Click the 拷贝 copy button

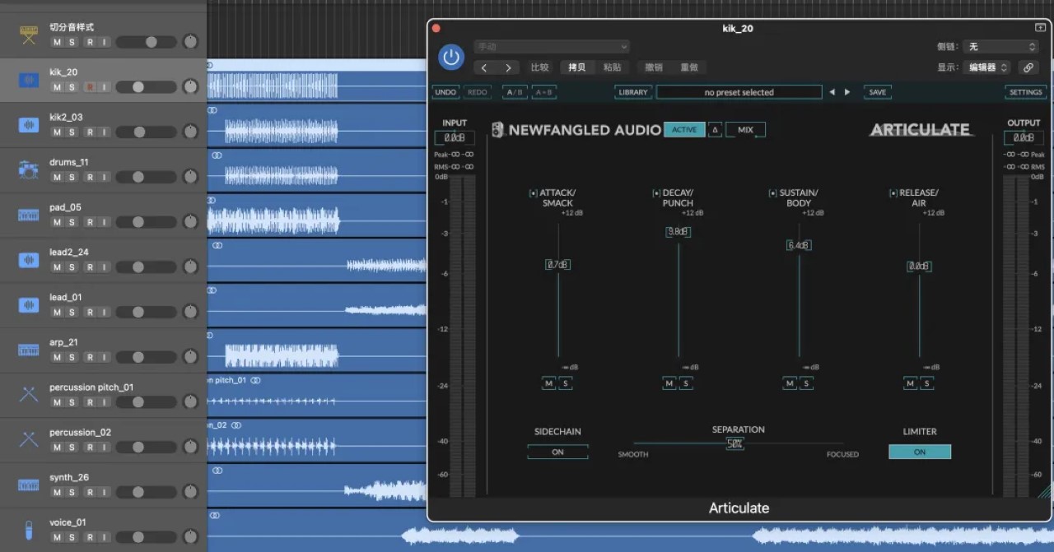(x=576, y=67)
